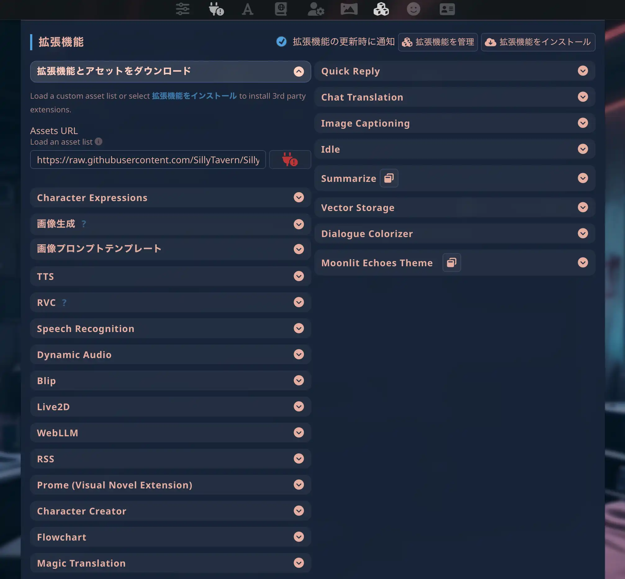Expand the Quick Reply section
Image resolution: width=625 pixels, height=579 pixels.
(583, 71)
